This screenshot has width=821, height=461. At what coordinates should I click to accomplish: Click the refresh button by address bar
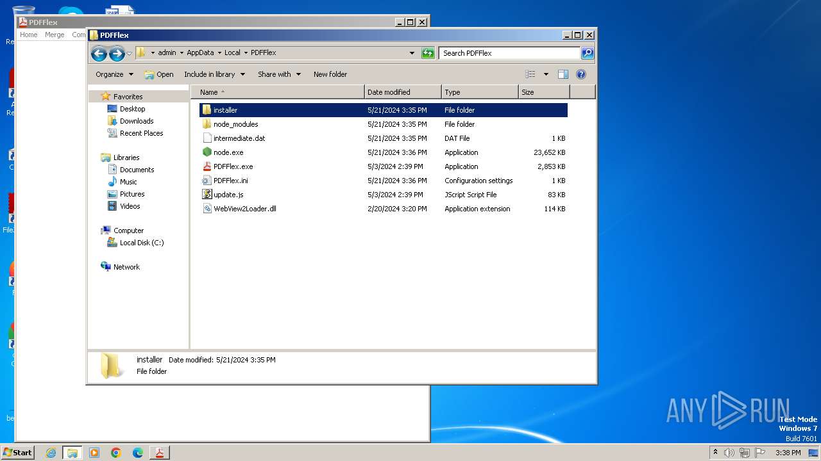point(428,53)
